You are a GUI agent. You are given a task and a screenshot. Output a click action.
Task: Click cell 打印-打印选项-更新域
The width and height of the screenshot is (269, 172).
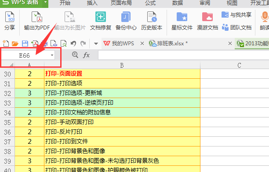(122, 93)
